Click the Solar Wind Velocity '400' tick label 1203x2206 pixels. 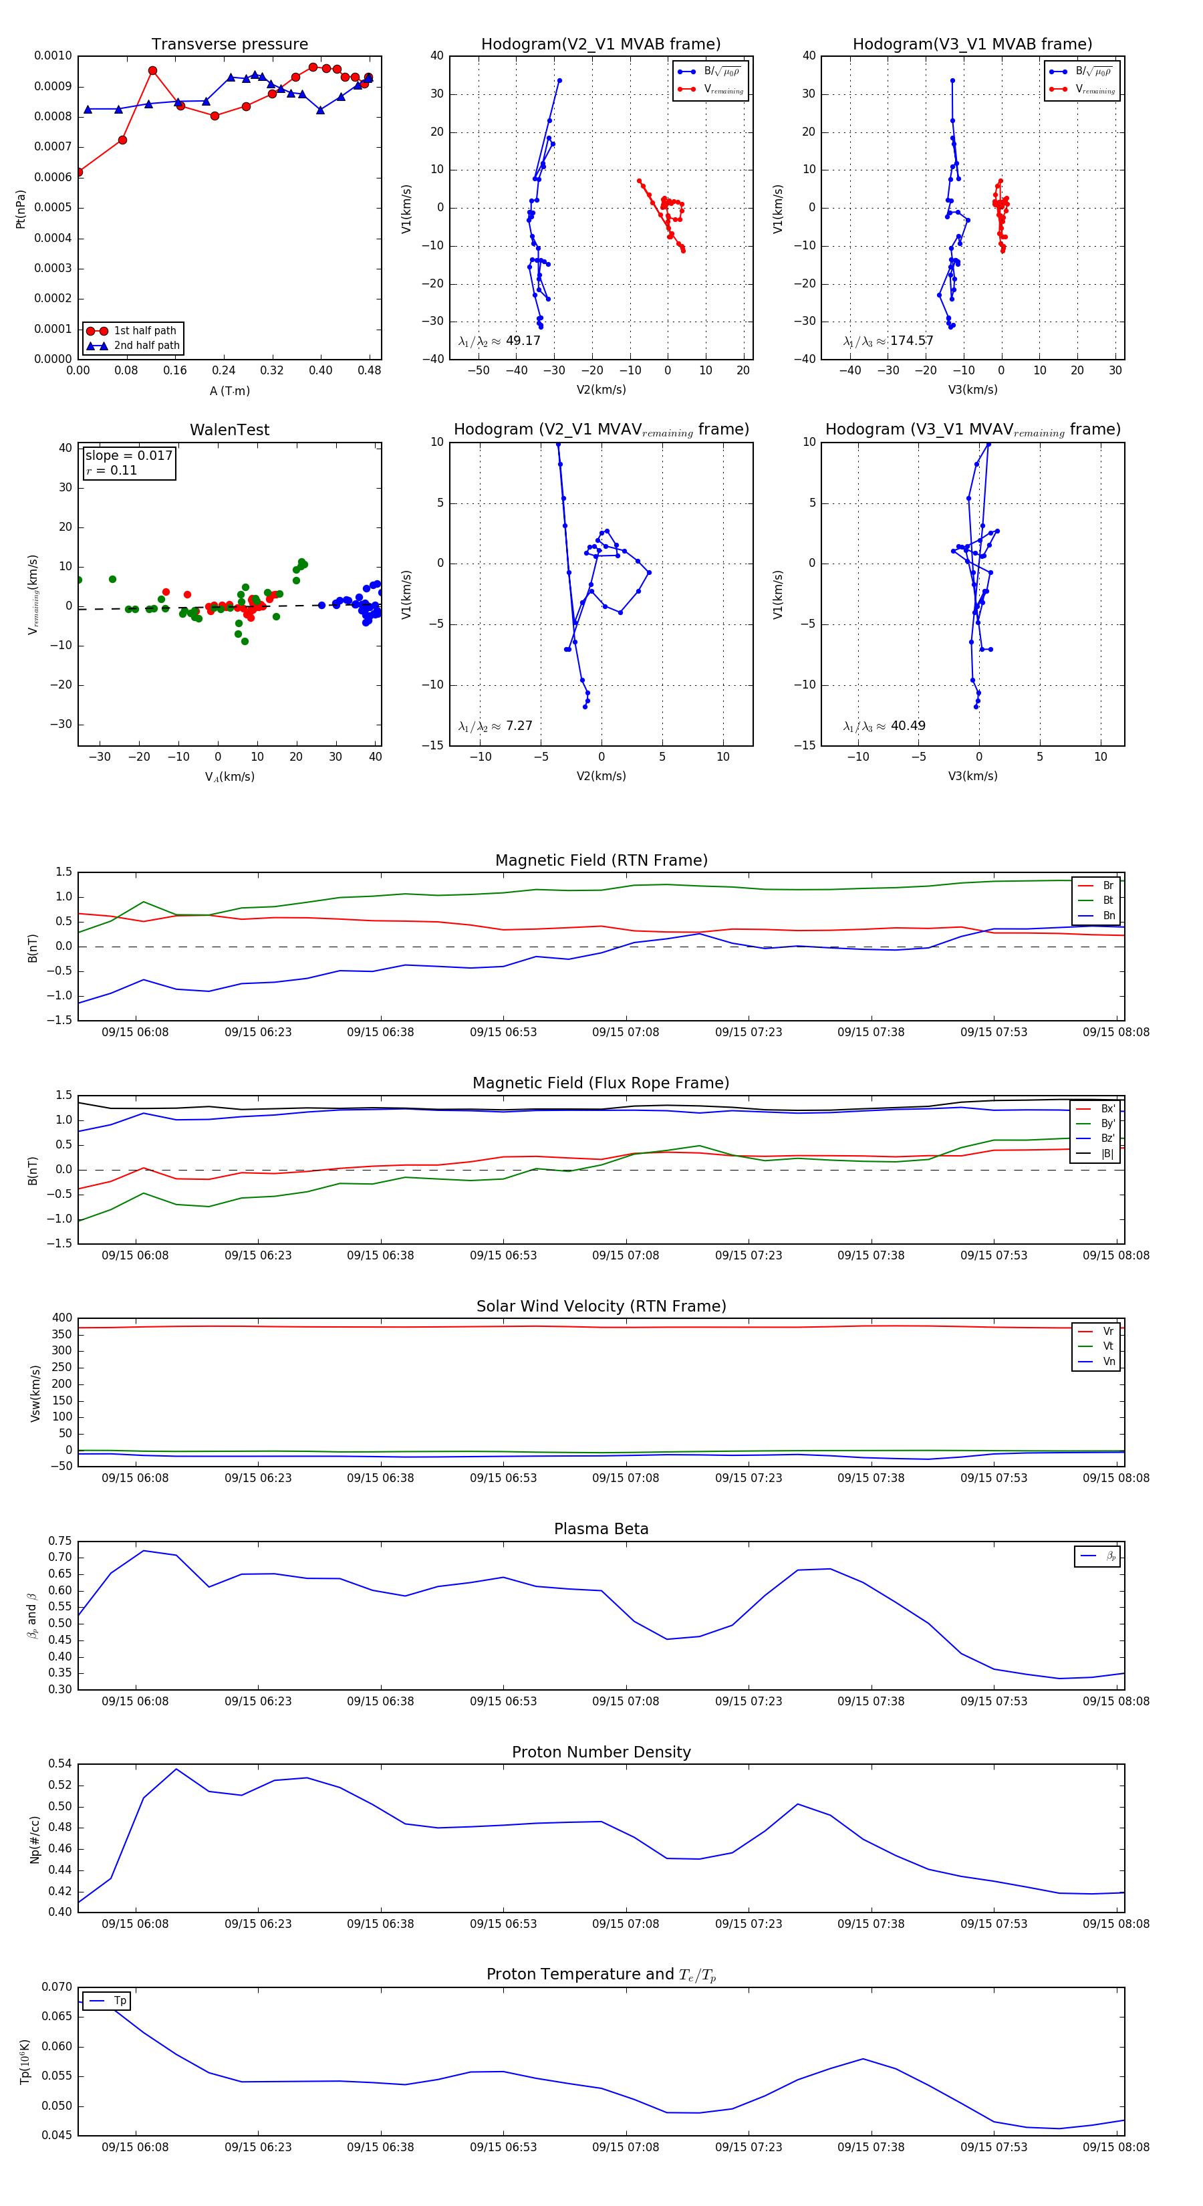[x=61, y=1318]
